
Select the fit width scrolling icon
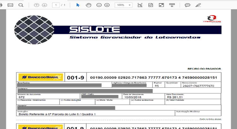140,5
